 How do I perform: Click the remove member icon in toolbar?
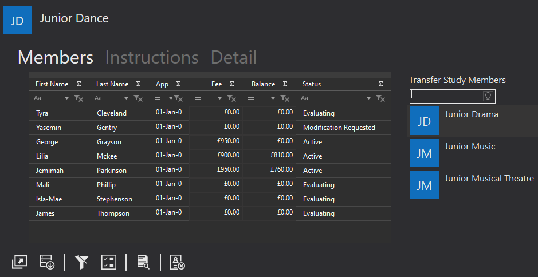[x=178, y=262]
